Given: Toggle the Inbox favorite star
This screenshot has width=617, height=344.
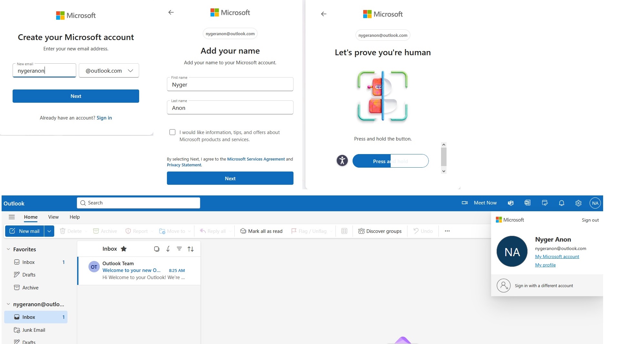Looking at the screenshot, I should (x=124, y=249).
